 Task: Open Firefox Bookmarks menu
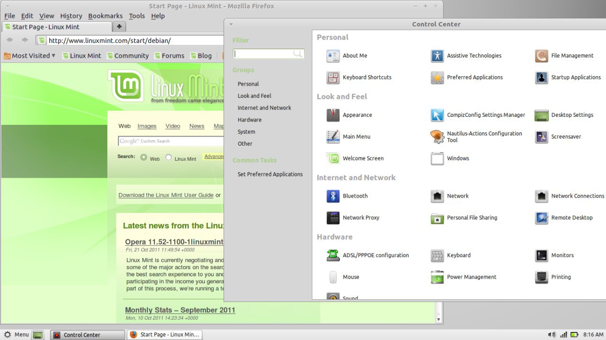point(105,16)
